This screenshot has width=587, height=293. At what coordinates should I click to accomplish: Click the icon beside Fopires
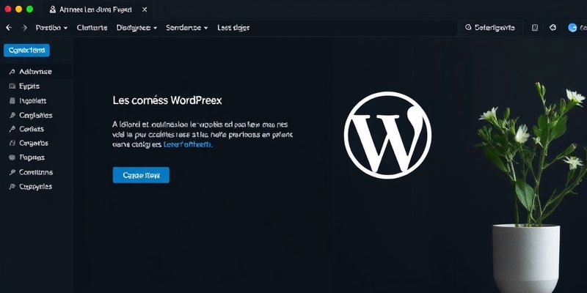[x=12, y=157]
